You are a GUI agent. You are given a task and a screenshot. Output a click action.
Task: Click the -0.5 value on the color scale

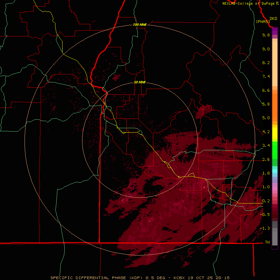[265, 215]
